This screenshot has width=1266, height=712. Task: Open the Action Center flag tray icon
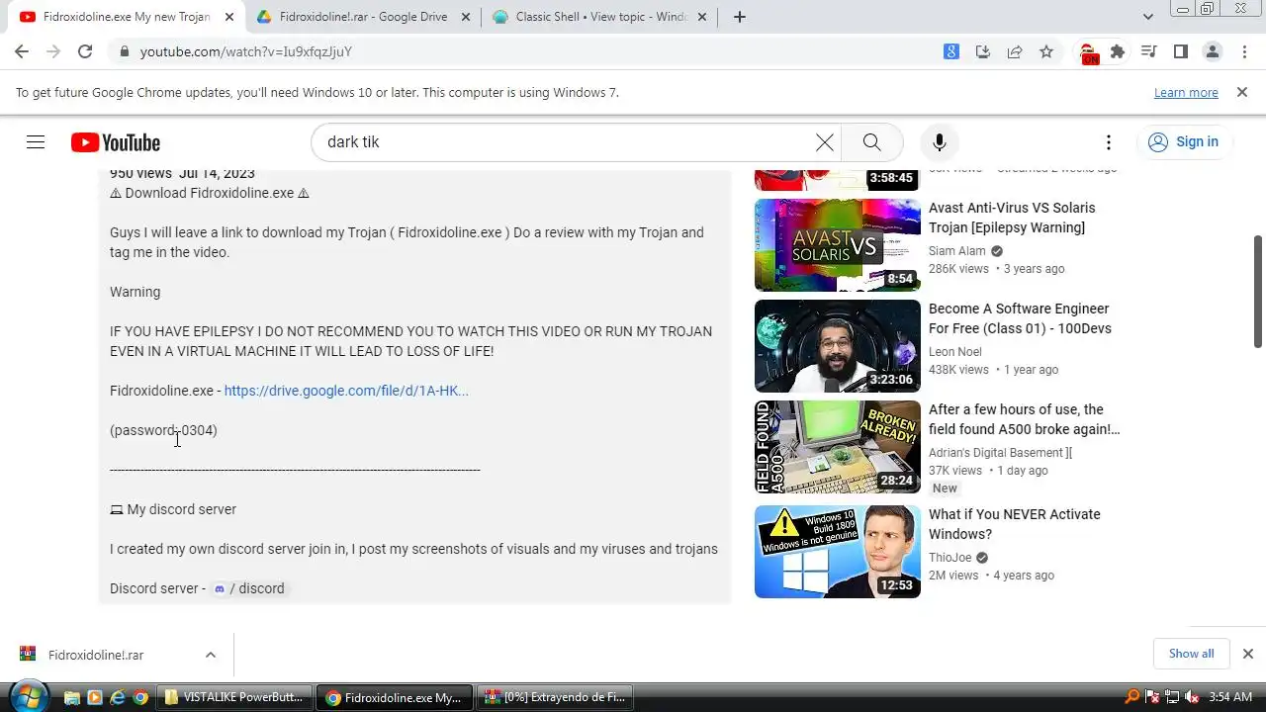(1152, 697)
